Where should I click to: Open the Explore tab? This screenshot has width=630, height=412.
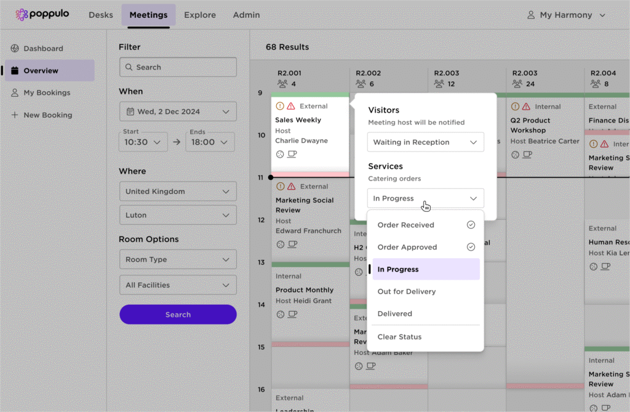click(200, 15)
